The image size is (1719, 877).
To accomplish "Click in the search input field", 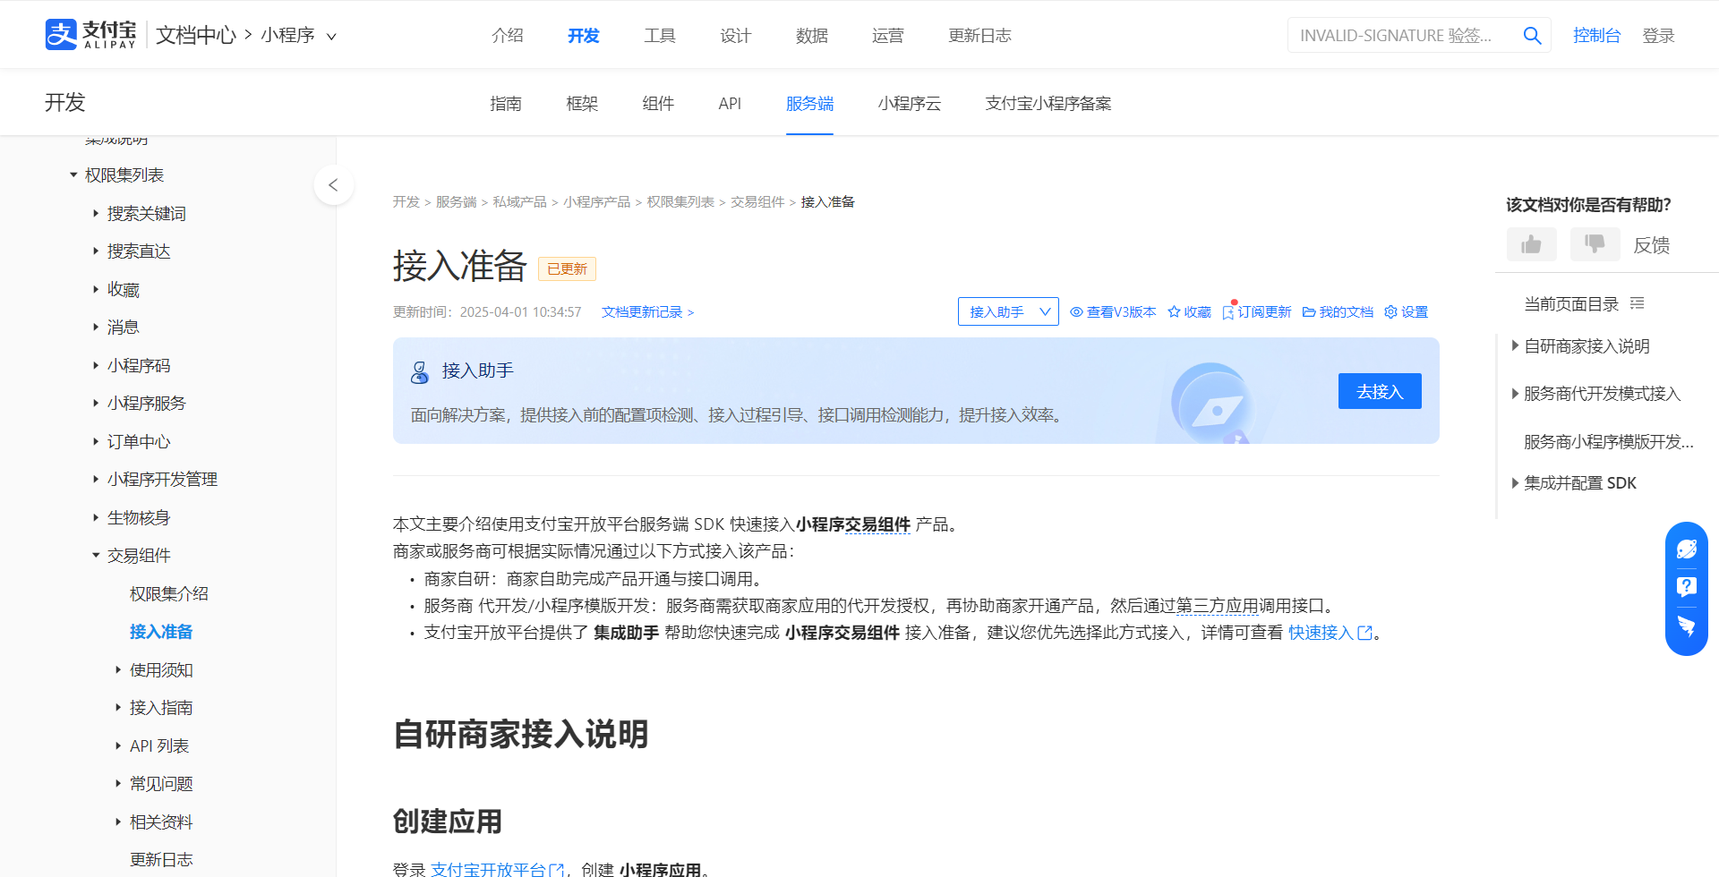I will pos(1401,36).
